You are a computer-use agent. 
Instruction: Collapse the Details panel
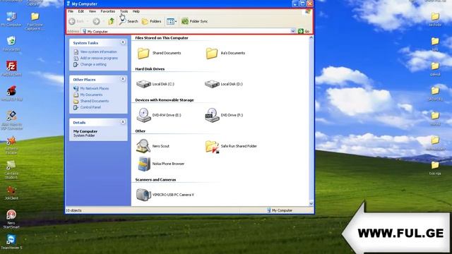point(123,122)
